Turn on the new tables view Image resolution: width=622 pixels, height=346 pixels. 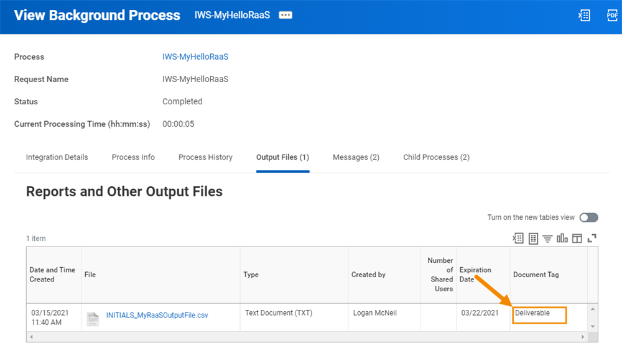coord(588,217)
